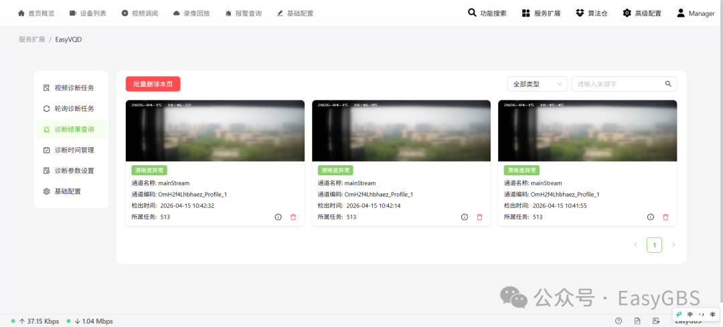
Task: Select page 1 in pagination
Action: point(654,245)
